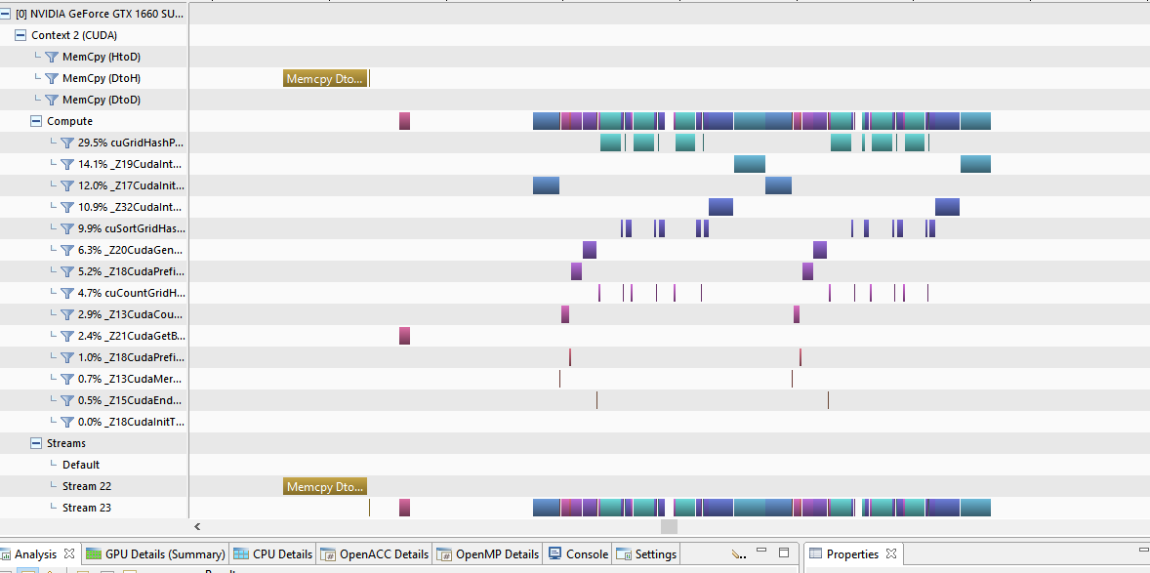This screenshot has width=1150, height=573.
Task: Click filter icon on 9.9% cuSortGridHas row
Action: [x=67, y=228]
